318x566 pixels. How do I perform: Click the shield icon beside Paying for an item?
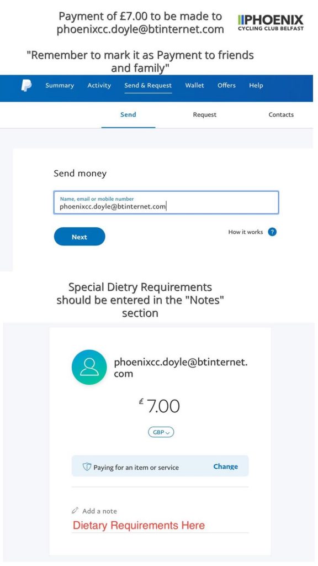tap(87, 467)
